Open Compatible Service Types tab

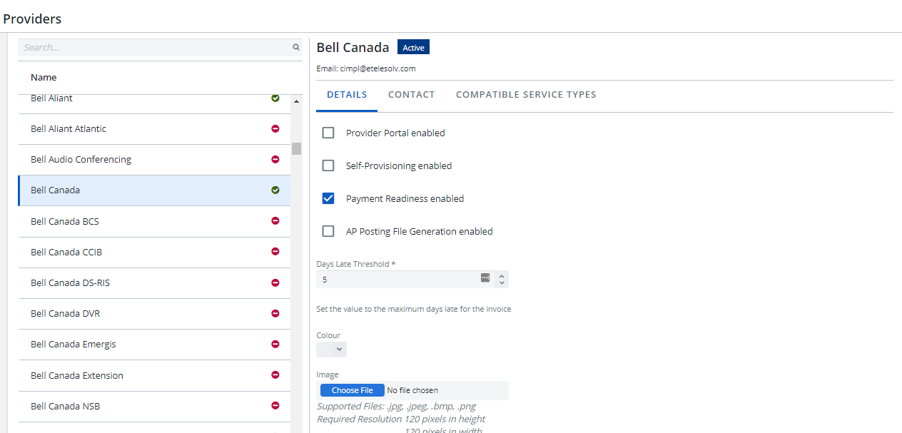click(x=526, y=95)
